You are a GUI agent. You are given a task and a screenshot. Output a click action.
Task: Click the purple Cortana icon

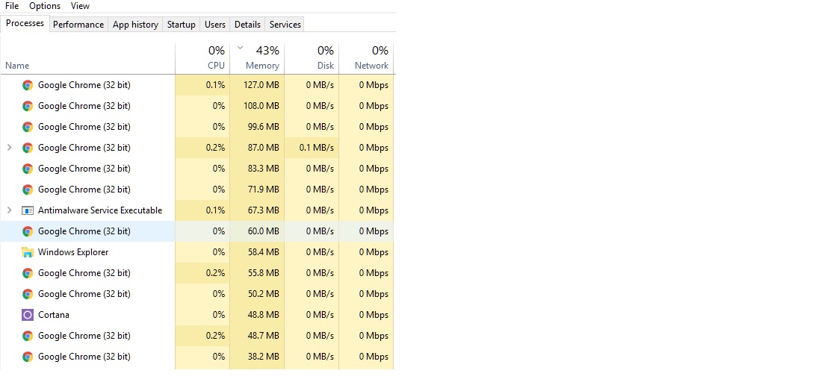28,315
